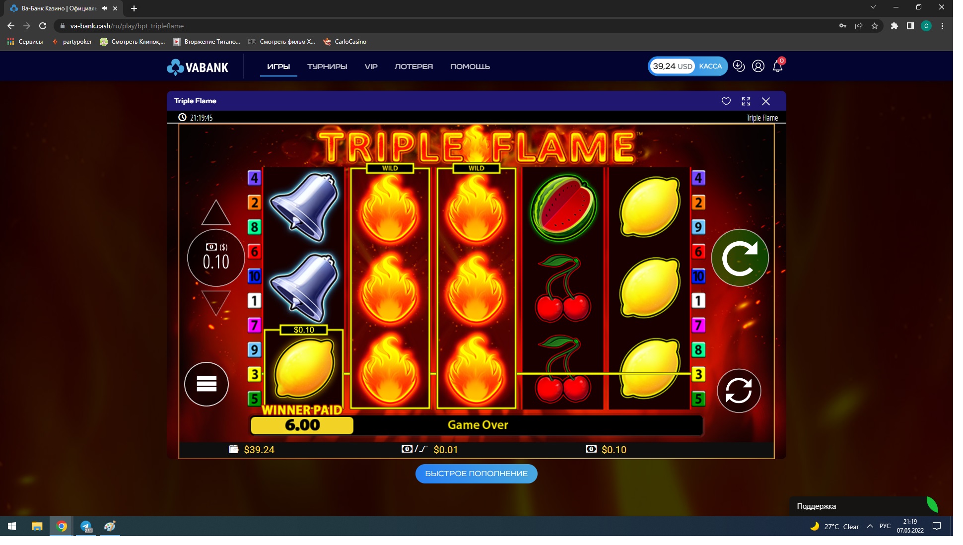
Task: Click the download app icon in header
Action: pos(739,66)
